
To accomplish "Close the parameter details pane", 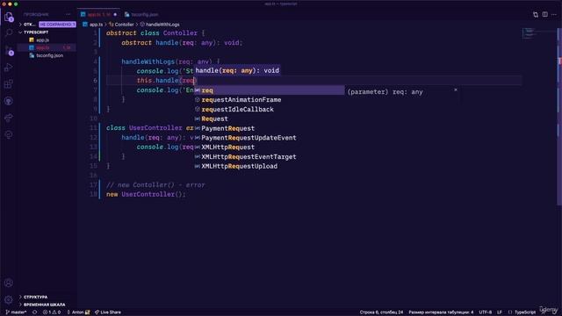I will click(456, 90).
